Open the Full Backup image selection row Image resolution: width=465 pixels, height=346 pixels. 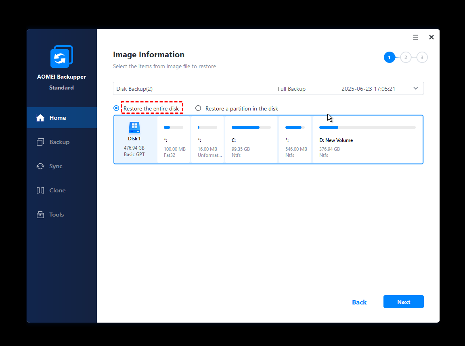pos(291,89)
